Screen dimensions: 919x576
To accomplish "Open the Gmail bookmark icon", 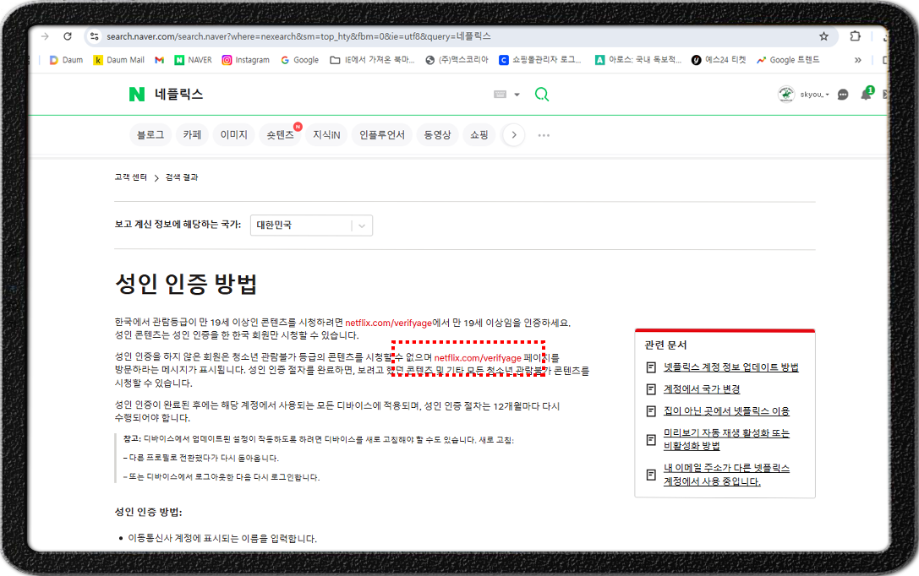I will pyautogui.click(x=159, y=60).
